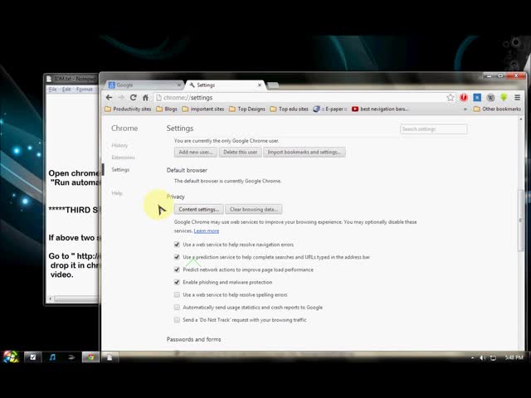Screen dimensions: 531x398
Task: Click Add new user button
Action: pos(196,152)
